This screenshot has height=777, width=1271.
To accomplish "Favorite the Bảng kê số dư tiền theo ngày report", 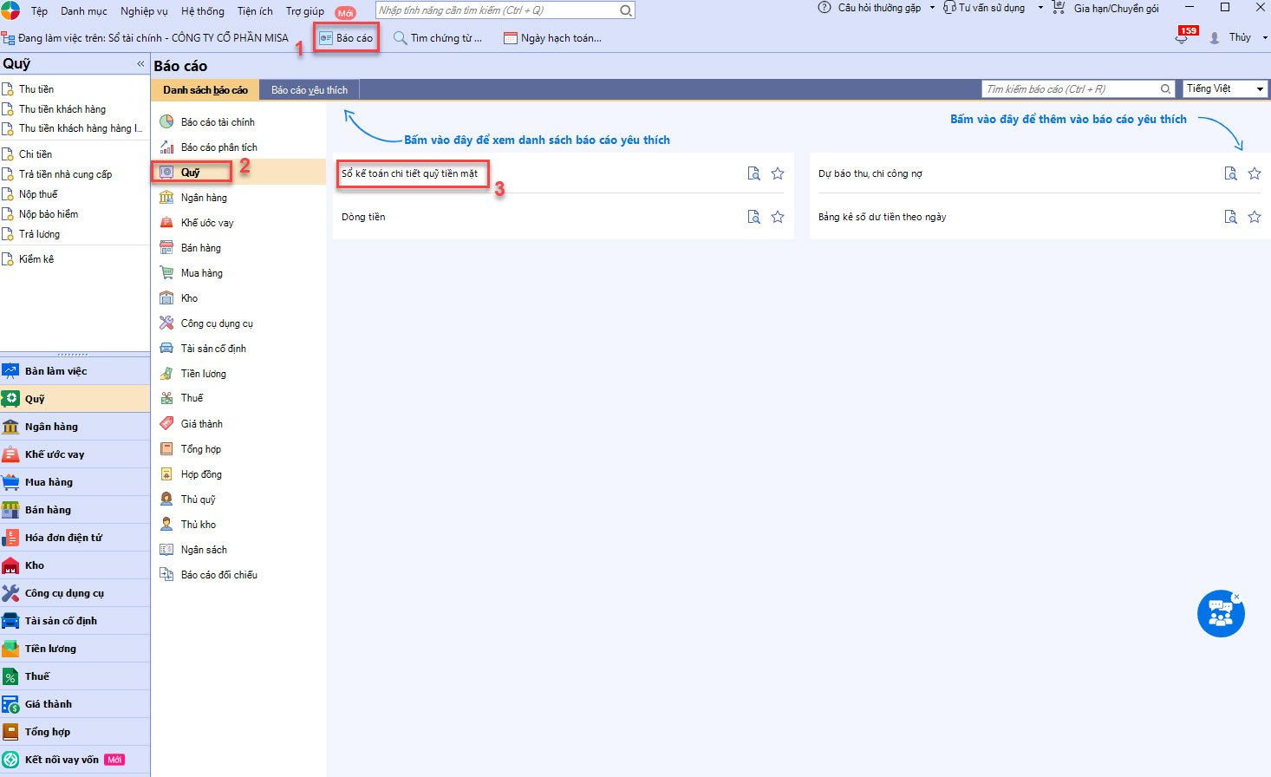I will click(x=1255, y=217).
